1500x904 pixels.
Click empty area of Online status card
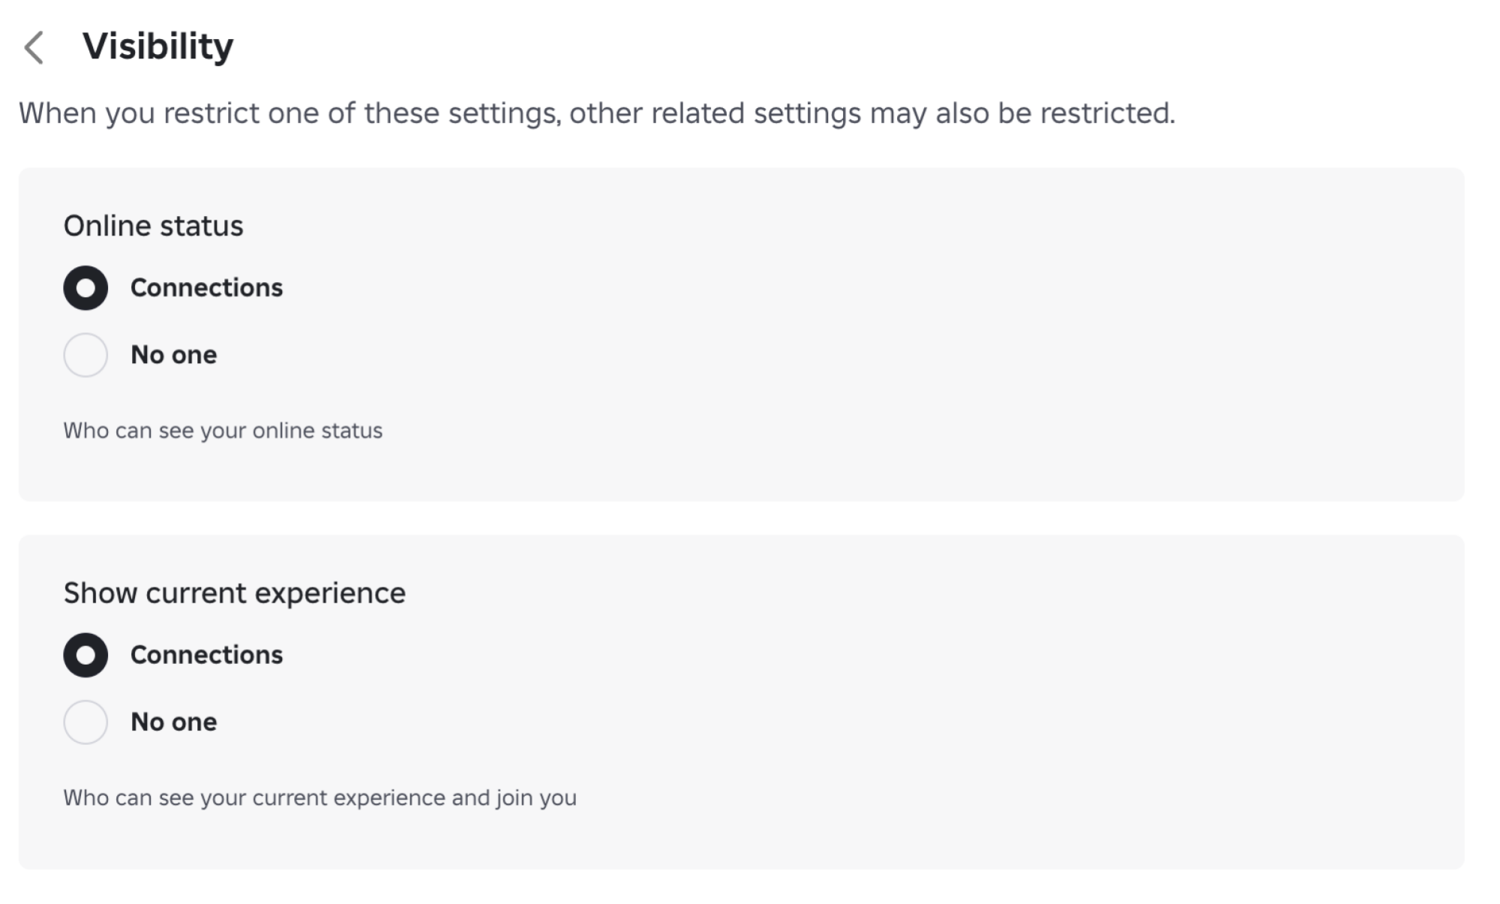coord(900,338)
